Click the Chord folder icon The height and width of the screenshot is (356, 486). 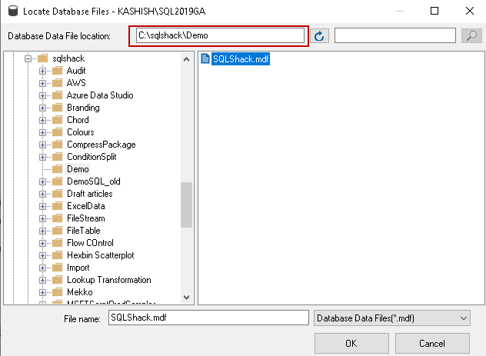point(58,120)
